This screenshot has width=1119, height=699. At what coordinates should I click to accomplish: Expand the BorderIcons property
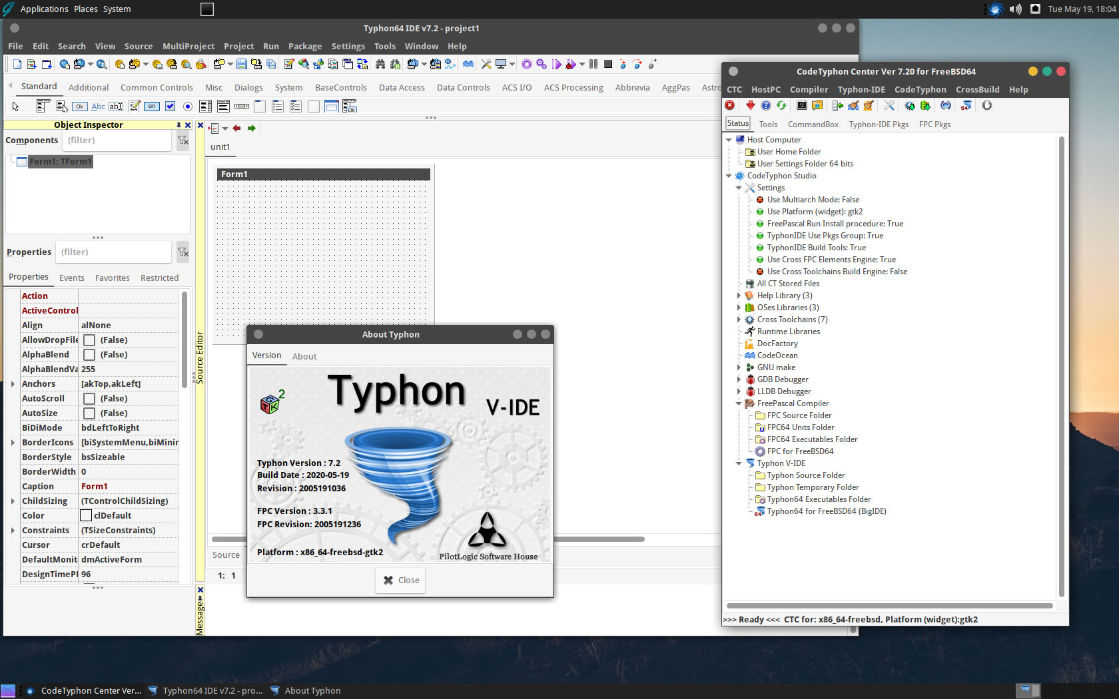point(13,443)
